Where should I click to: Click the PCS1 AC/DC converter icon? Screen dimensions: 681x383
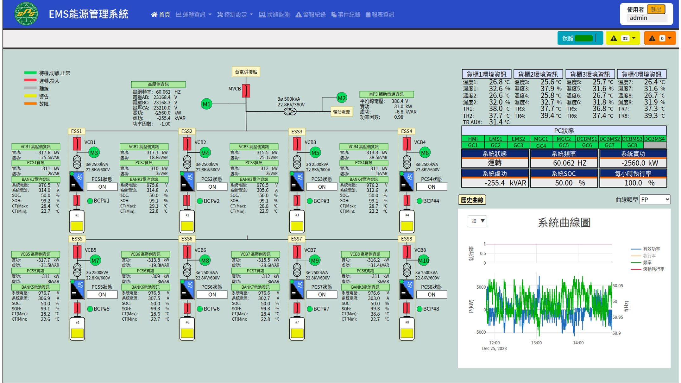pyautogui.click(x=77, y=182)
